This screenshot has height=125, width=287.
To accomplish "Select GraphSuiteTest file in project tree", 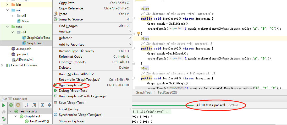I will click(38, 37).
